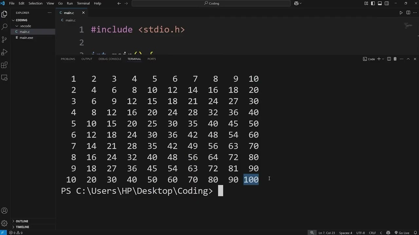419x235 pixels.
Task: Switch to the Problems panel tab
Action: pos(68,59)
